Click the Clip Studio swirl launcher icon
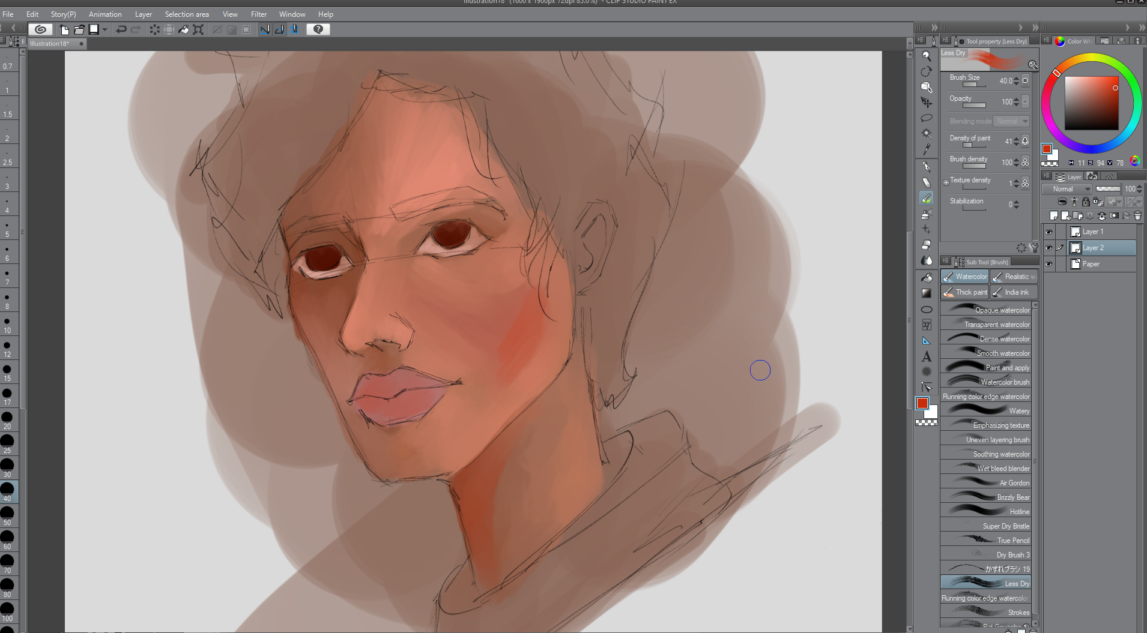 40,29
